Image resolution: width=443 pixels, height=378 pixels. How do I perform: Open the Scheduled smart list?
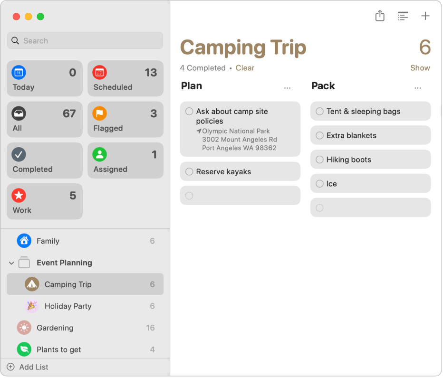coord(125,79)
